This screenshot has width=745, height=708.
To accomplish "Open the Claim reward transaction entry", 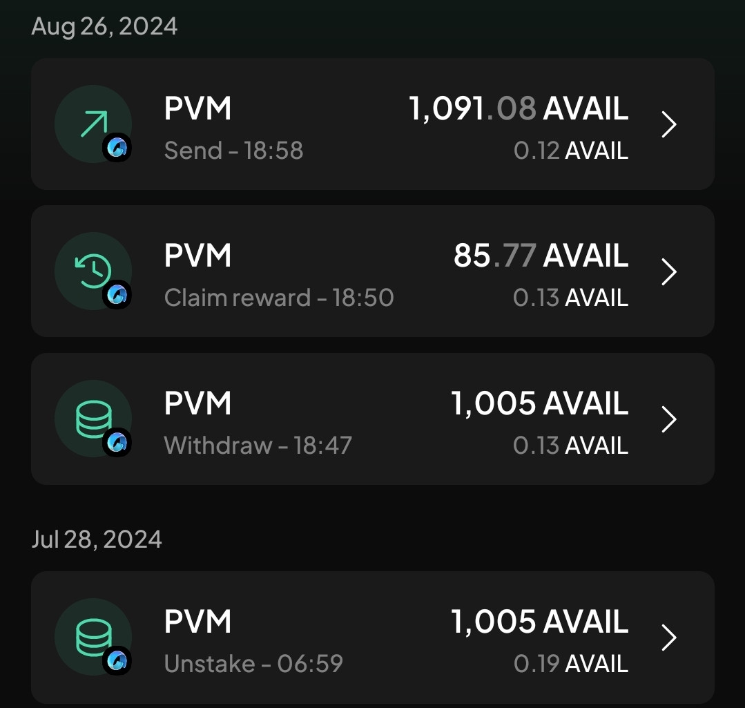I will (x=373, y=271).
